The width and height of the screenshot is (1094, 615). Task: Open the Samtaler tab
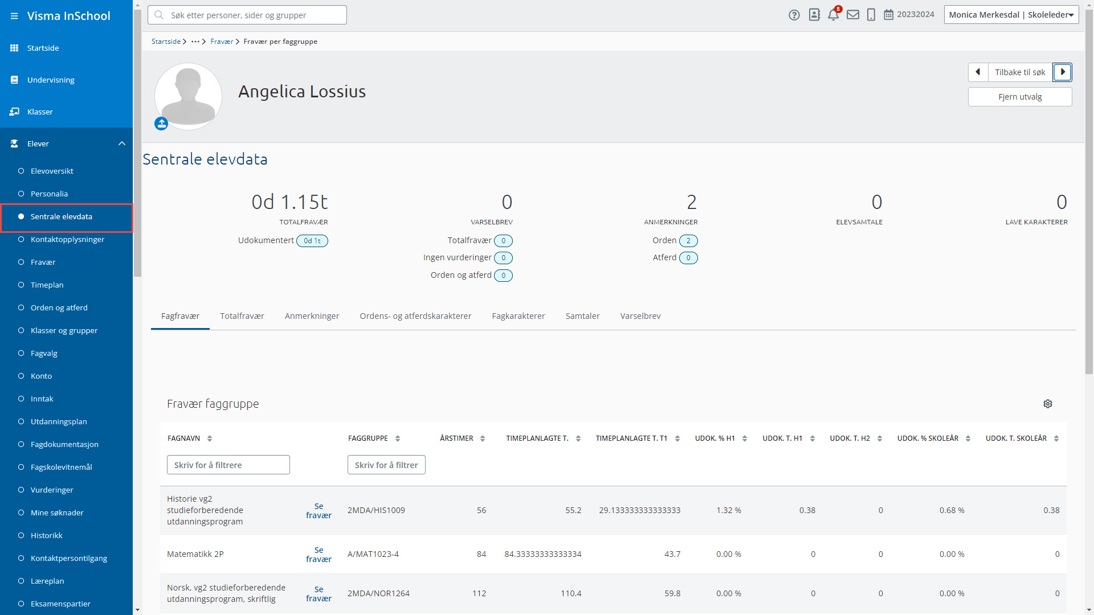(582, 316)
